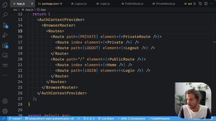Click the LOGOUT path constant
This screenshot has height=121, width=216.
91,48
